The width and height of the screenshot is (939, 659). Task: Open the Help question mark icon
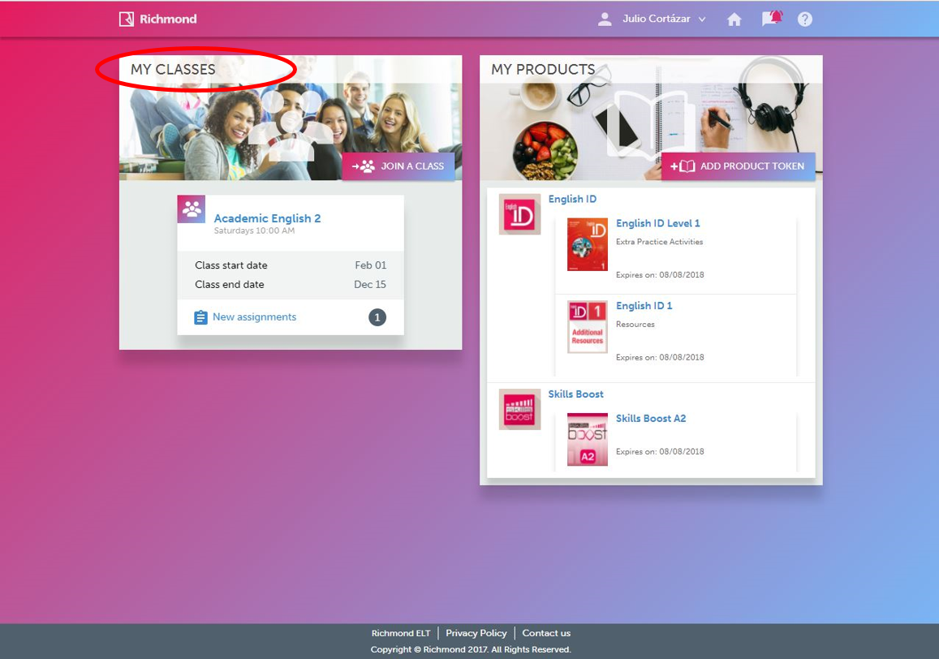click(804, 19)
